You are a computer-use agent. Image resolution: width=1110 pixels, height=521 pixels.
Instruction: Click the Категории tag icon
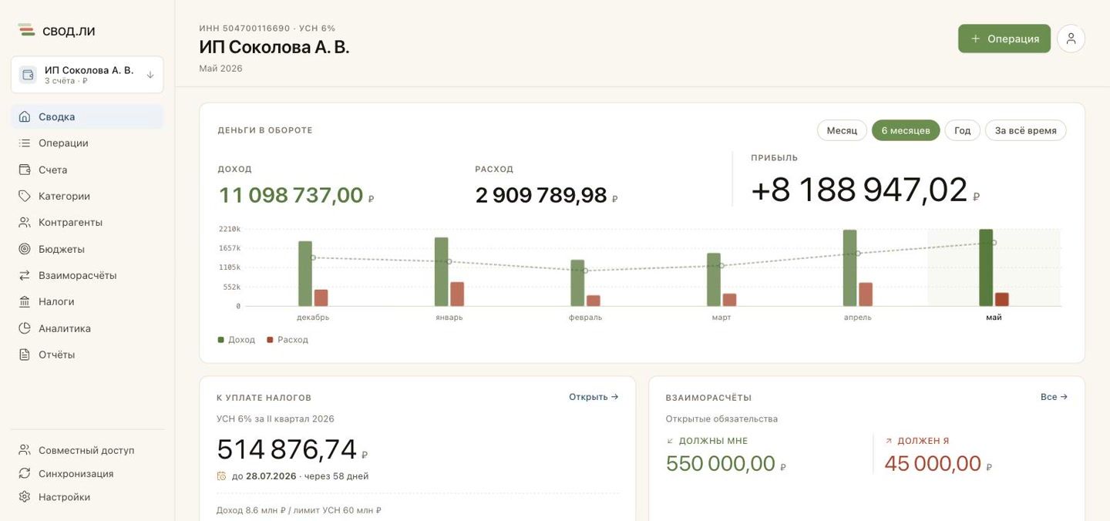point(25,196)
